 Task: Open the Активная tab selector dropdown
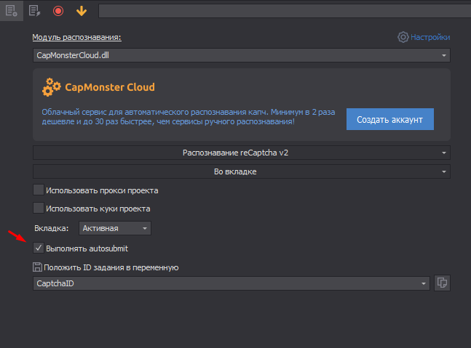pyautogui.click(x=114, y=228)
